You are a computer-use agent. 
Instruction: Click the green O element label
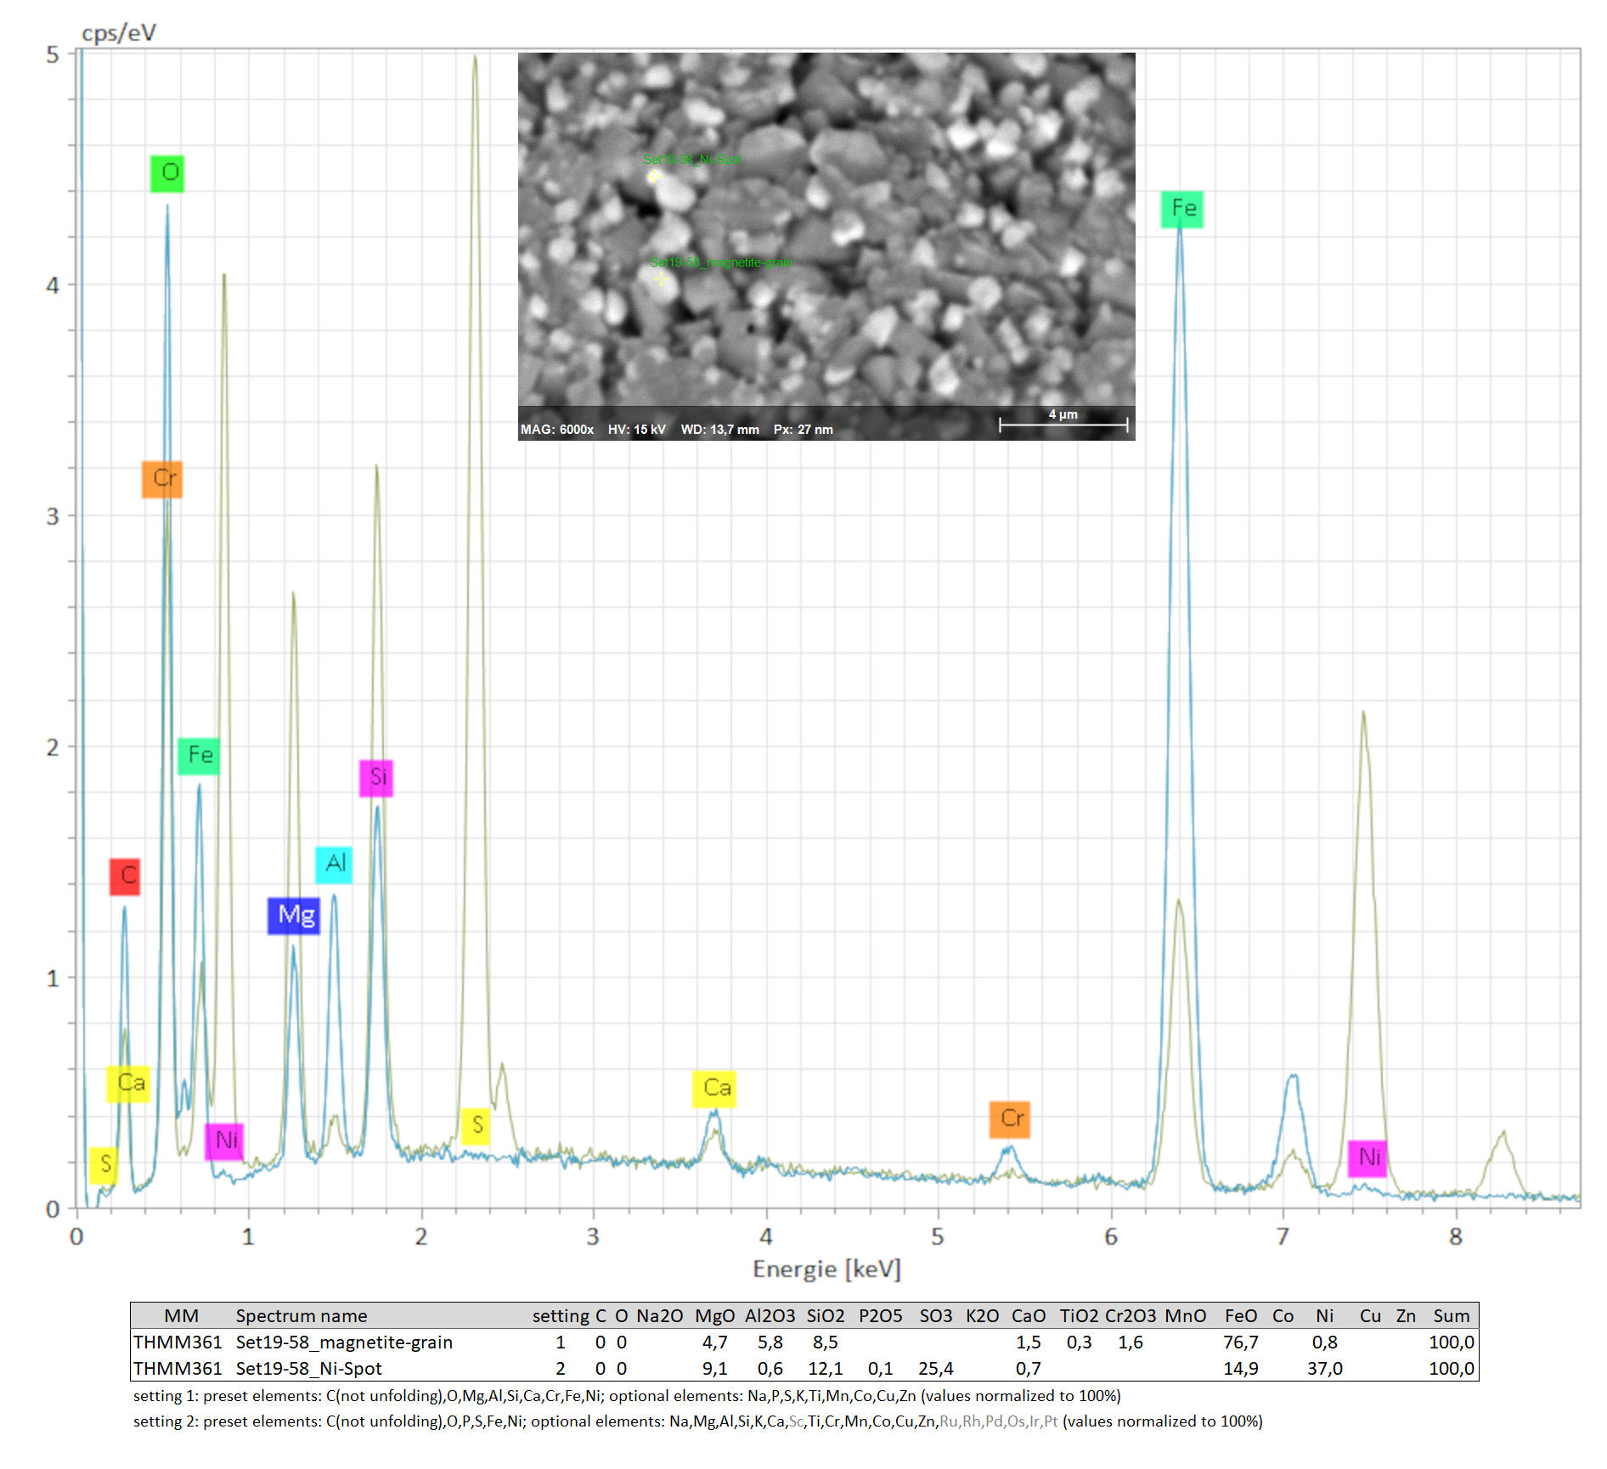[167, 173]
